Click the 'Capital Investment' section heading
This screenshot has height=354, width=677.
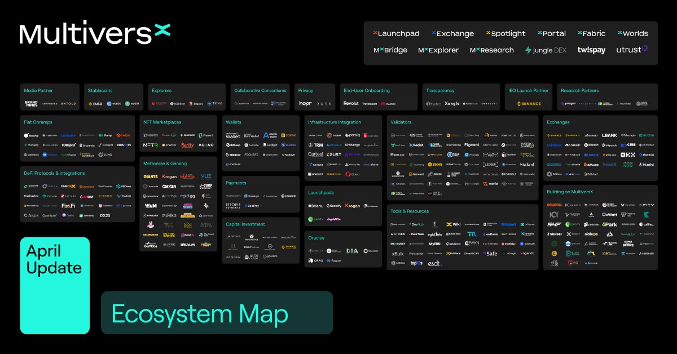pos(246,224)
